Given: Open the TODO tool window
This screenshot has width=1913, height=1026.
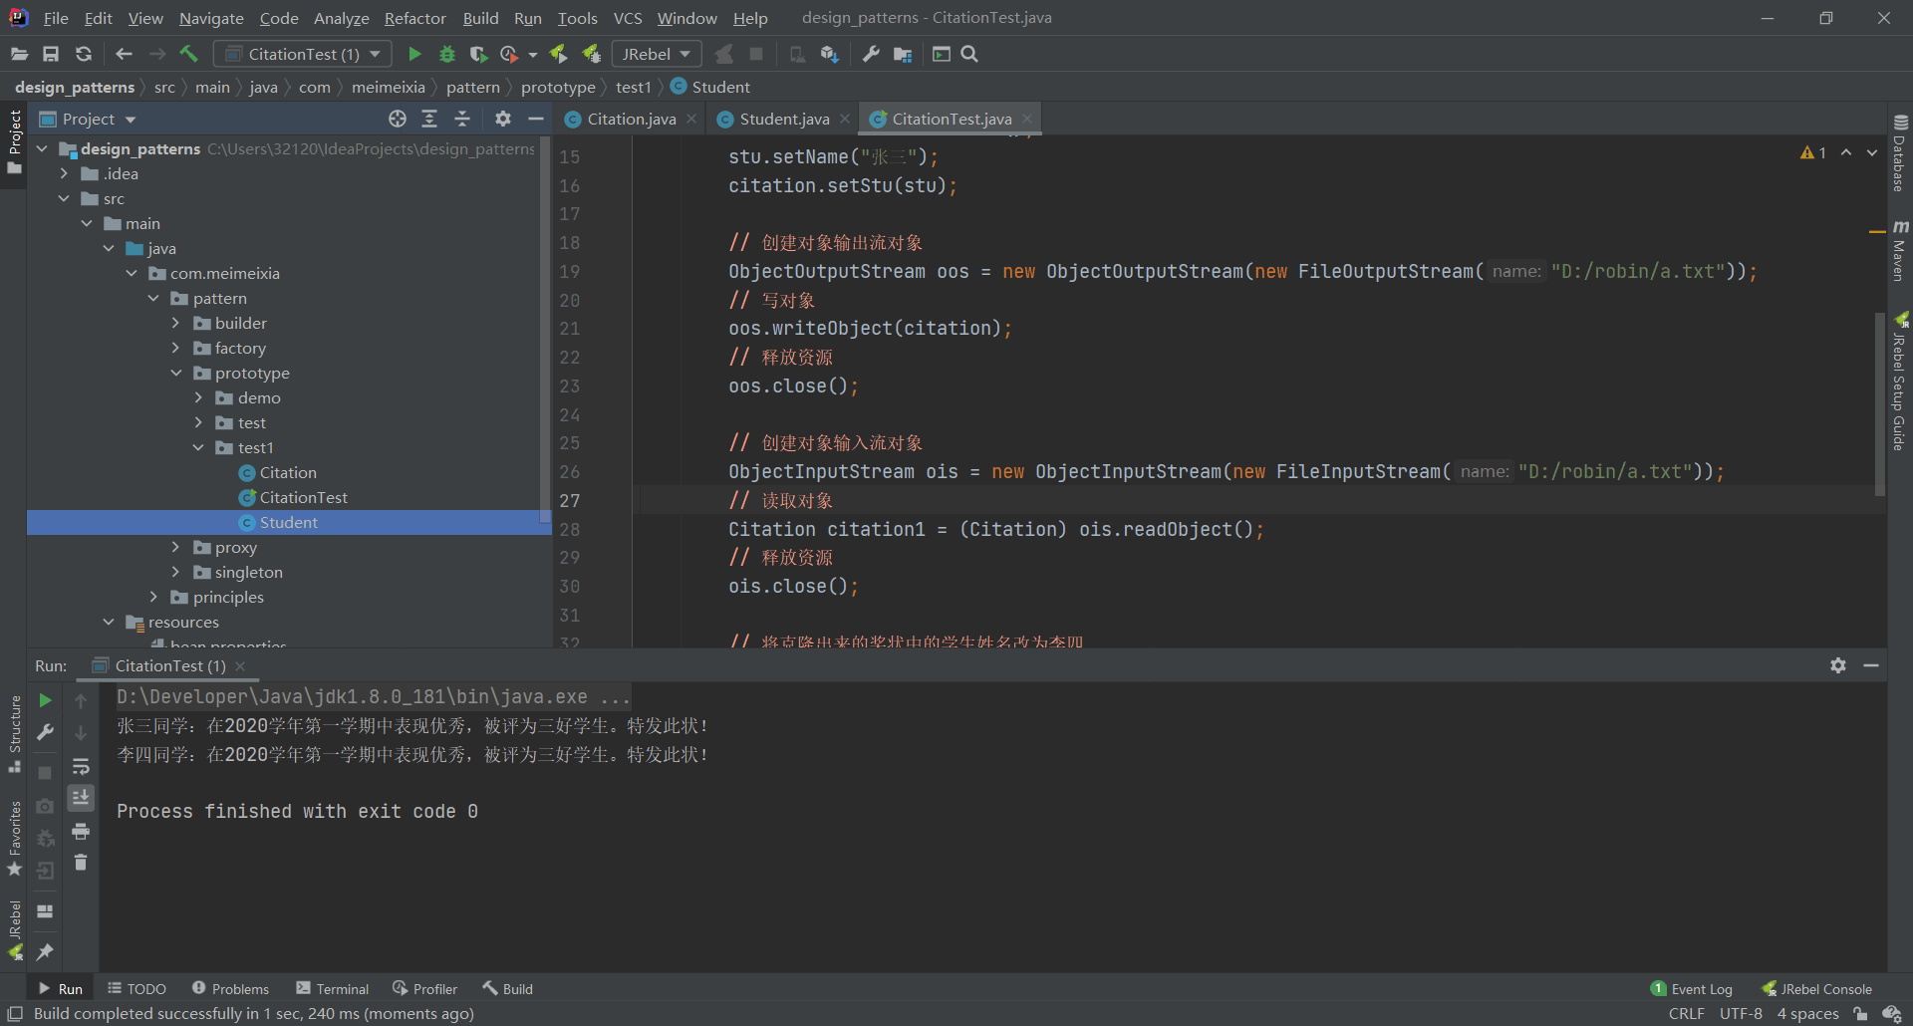Looking at the screenshot, I should click(x=137, y=988).
